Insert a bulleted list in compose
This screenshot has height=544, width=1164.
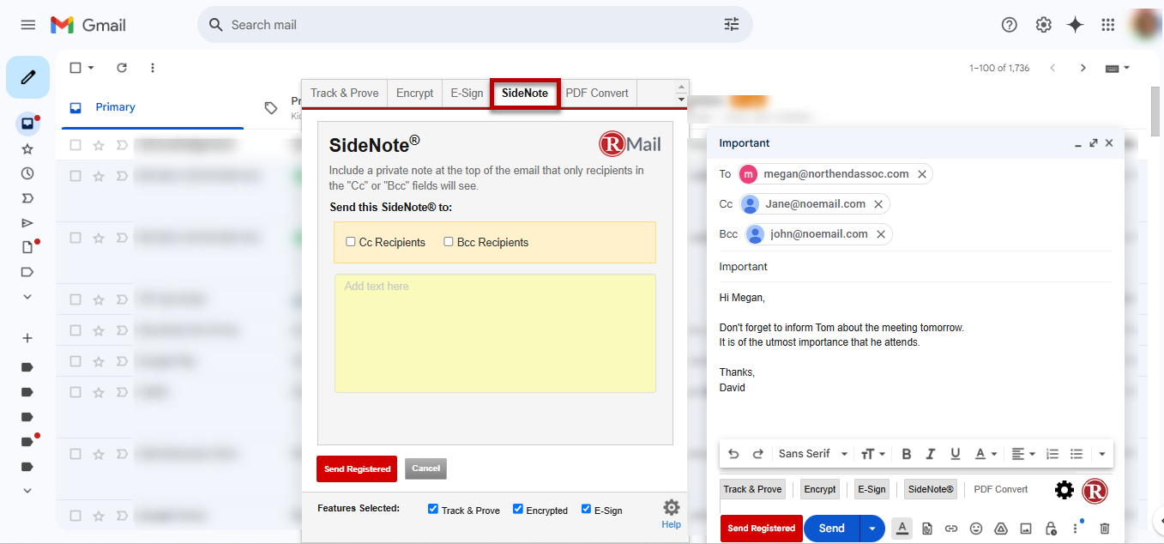pos(1077,454)
